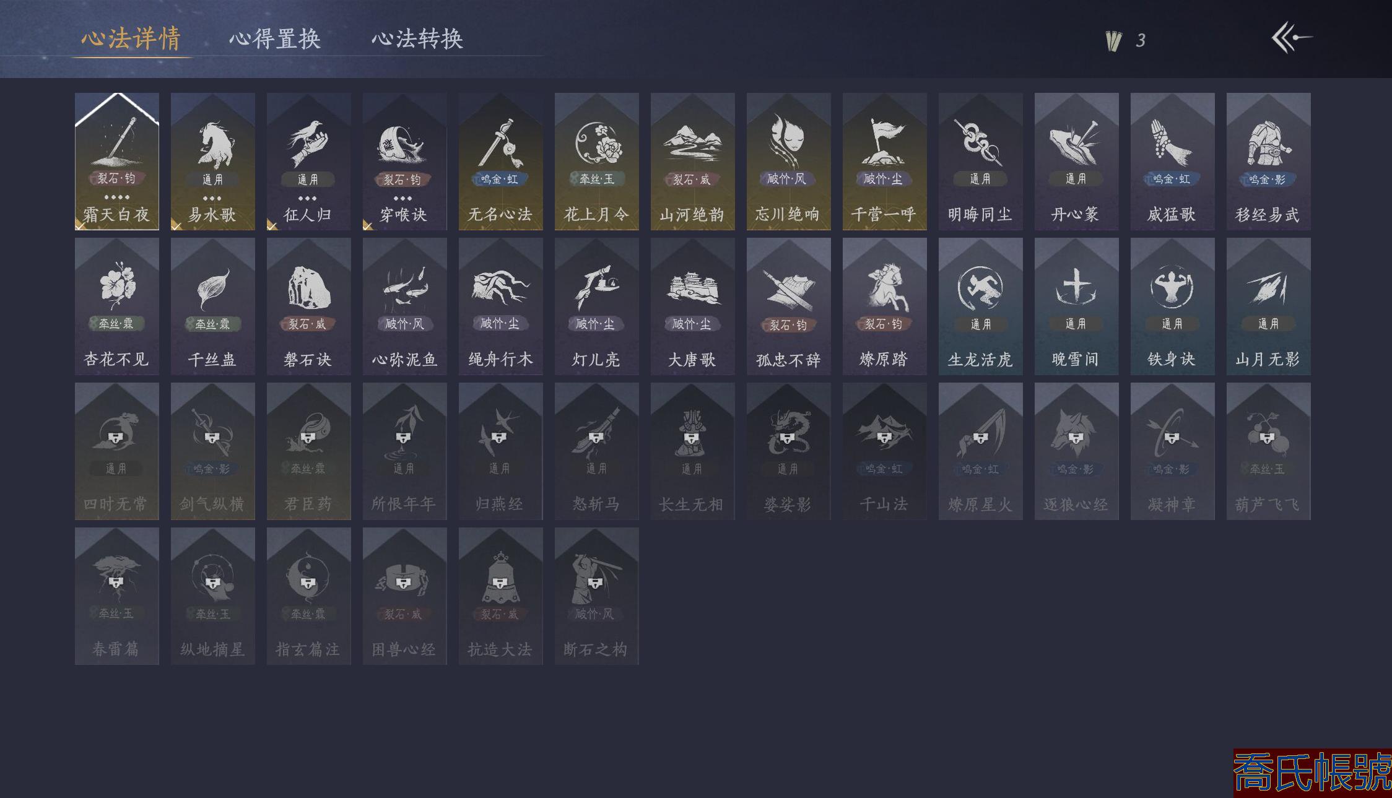
Task: Select the 无名心法 dagger card
Action: (501, 162)
